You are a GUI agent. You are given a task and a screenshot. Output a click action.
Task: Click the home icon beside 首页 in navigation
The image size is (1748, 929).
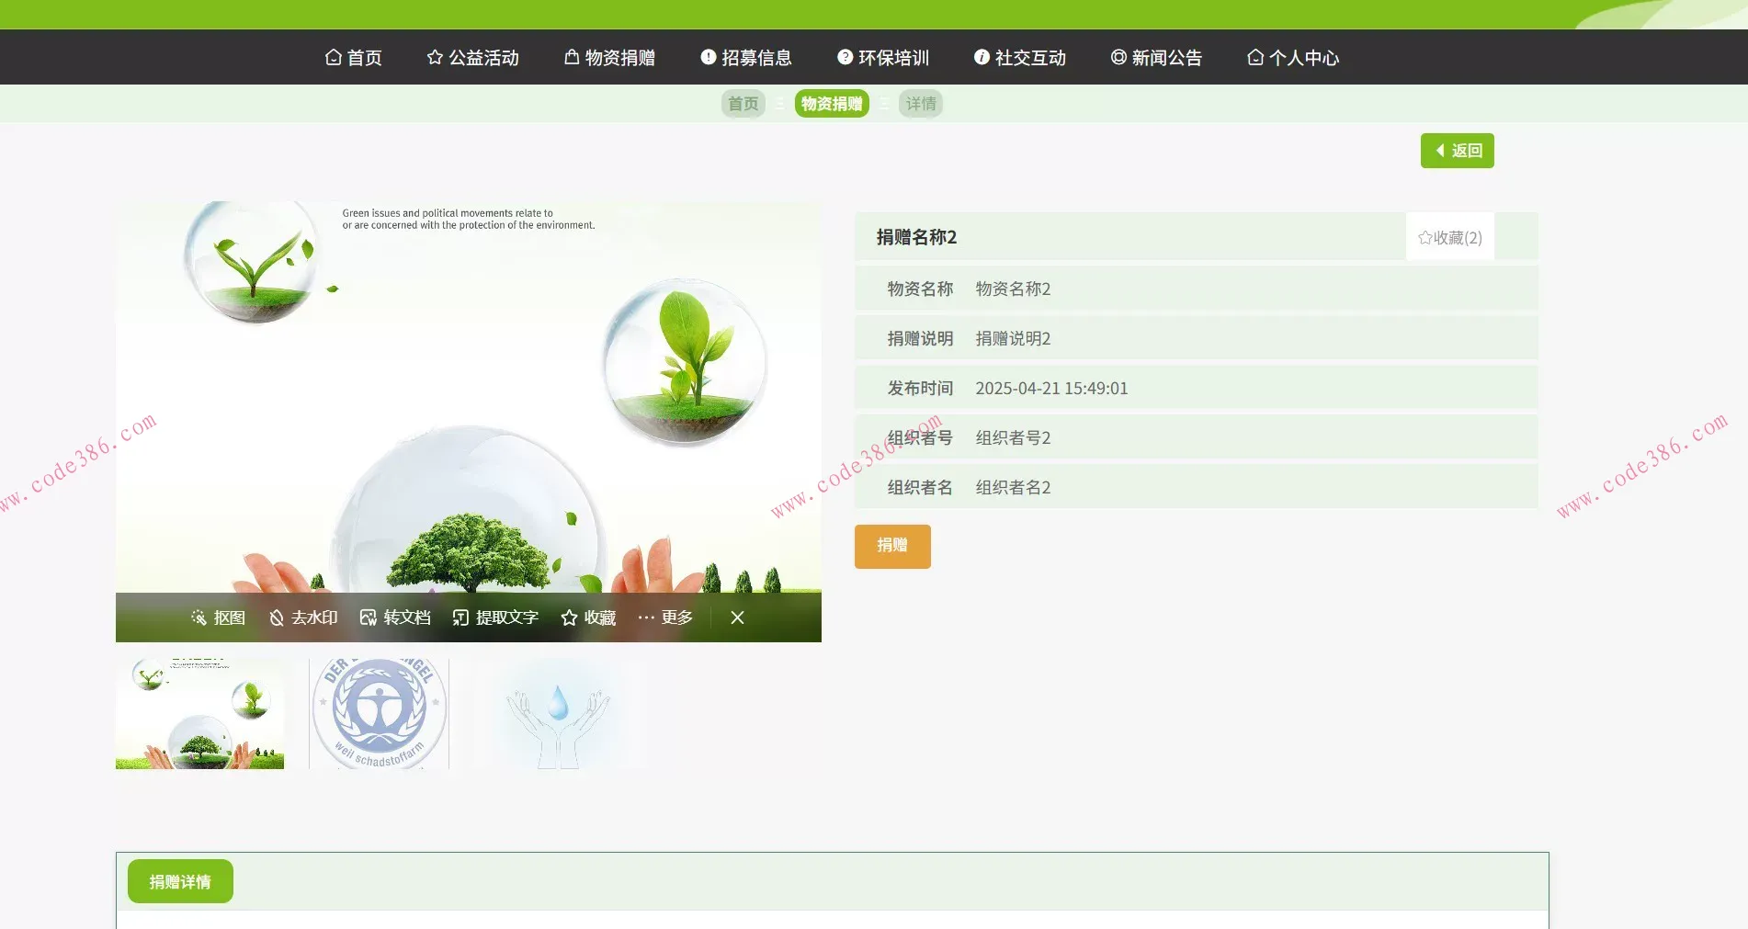click(x=333, y=57)
